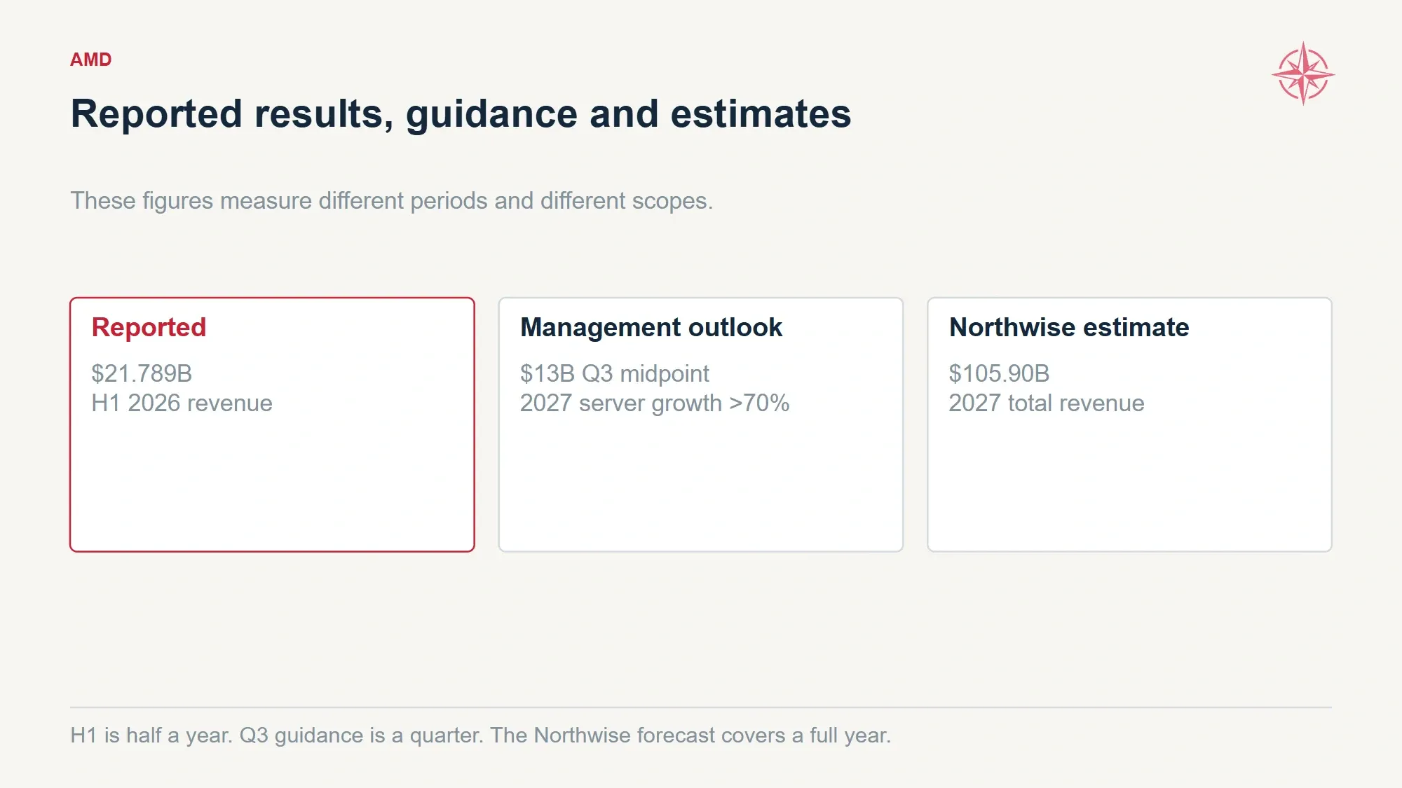Click the H1 2026 revenue text

click(x=182, y=403)
